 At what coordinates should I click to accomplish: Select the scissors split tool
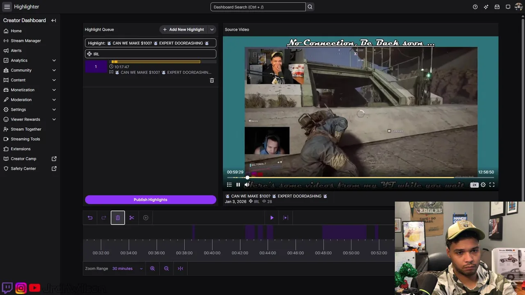[132, 218]
